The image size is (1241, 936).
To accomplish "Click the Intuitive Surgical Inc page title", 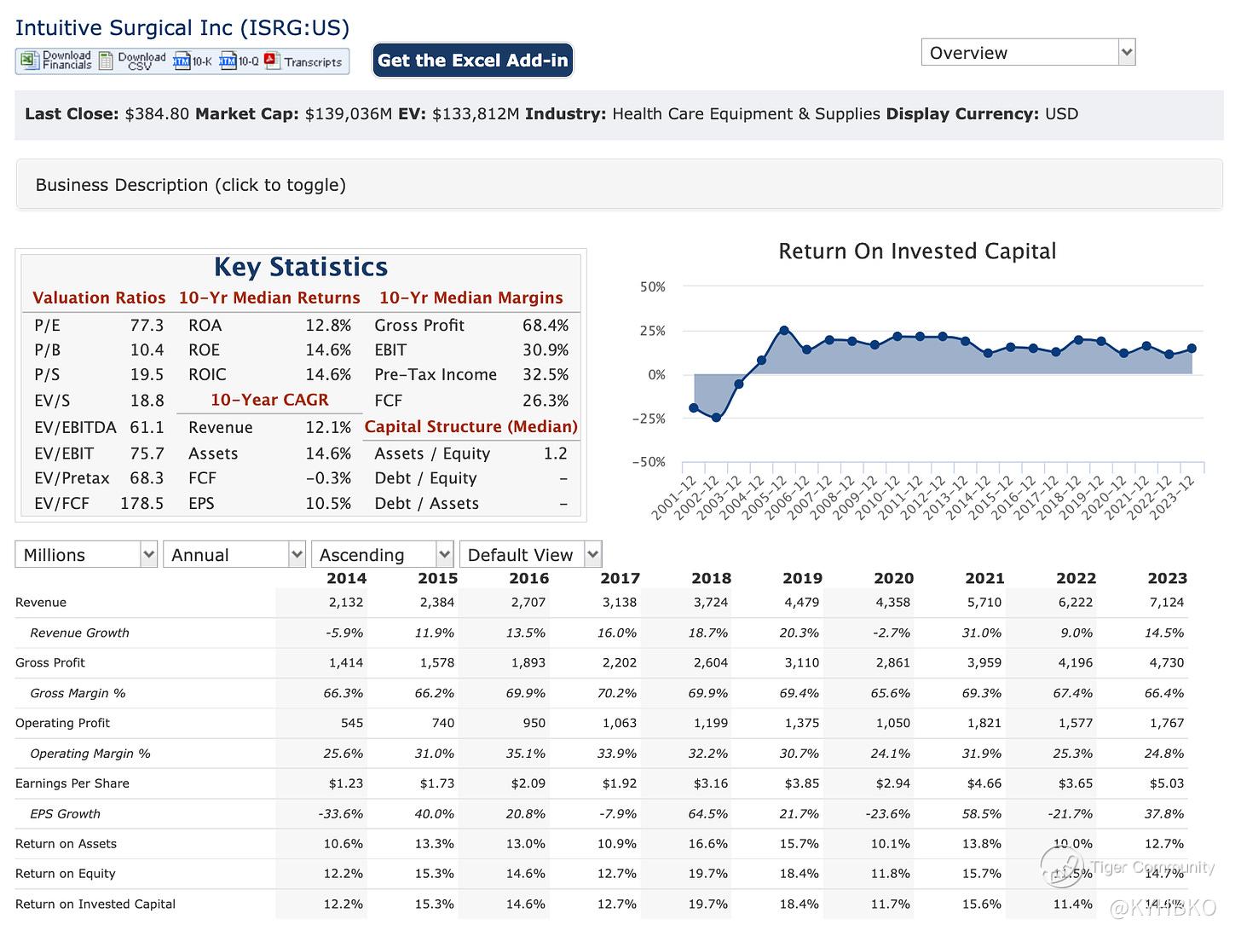I will [182, 27].
